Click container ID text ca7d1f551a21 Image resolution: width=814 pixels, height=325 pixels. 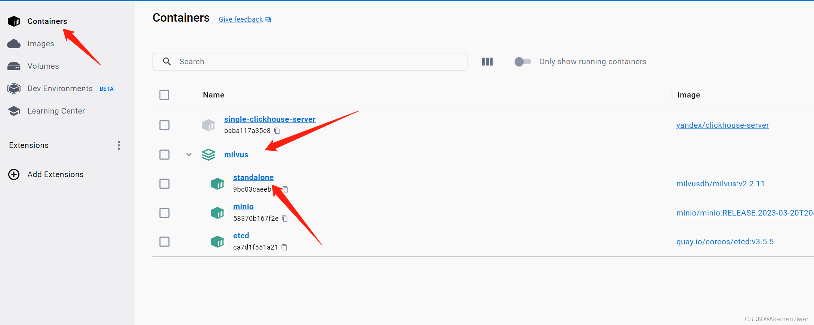[x=255, y=247]
